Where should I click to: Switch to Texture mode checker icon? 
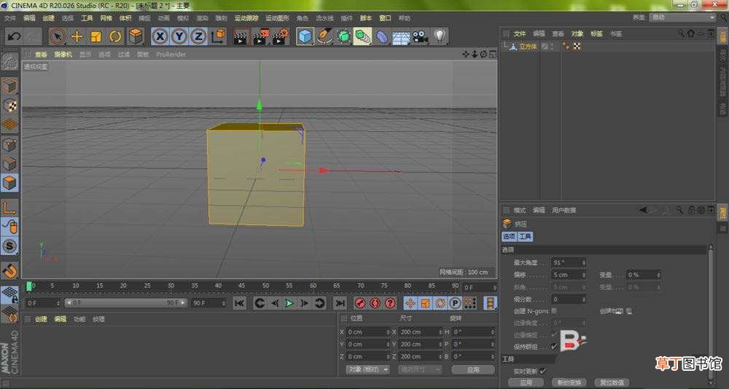pos(9,106)
